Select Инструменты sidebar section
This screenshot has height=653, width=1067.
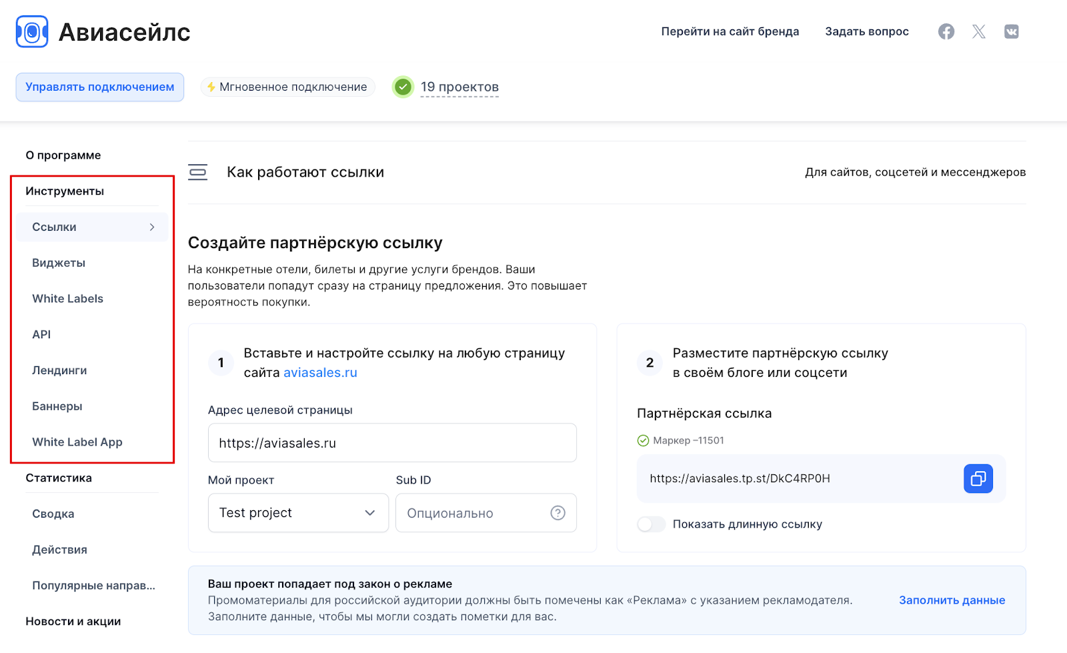pos(65,191)
